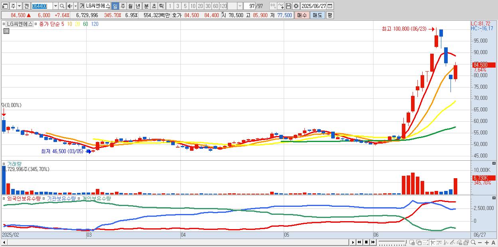
Task: Click the grid table icon under LG씨엔에스 label
Action: click(6, 31)
